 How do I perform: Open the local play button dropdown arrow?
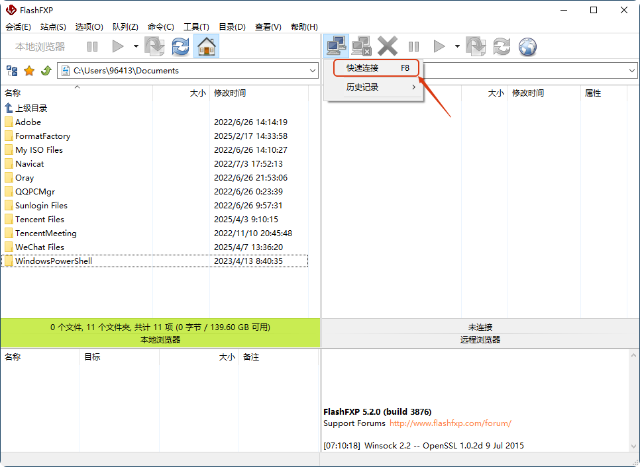136,46
